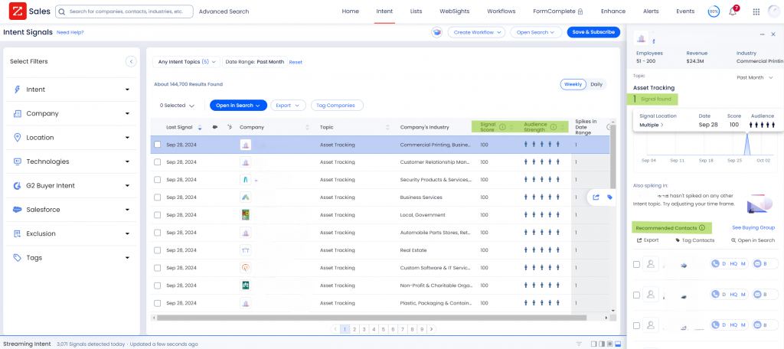This screenshot has width=784, height=349.
Task: Collapse the Select Filters sidebar arrow
Action: (x=131, y=61)
